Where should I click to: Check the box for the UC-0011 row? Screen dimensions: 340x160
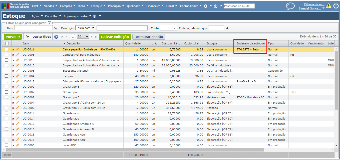(7, 49)
